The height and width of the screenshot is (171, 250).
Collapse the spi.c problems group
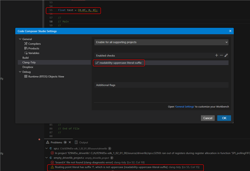pos(46,148)
